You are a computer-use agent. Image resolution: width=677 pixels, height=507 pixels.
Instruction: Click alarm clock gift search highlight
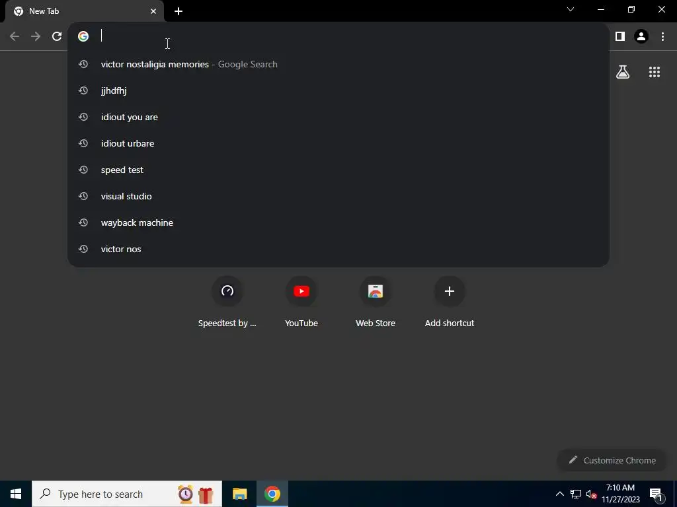tap(196, 494)
